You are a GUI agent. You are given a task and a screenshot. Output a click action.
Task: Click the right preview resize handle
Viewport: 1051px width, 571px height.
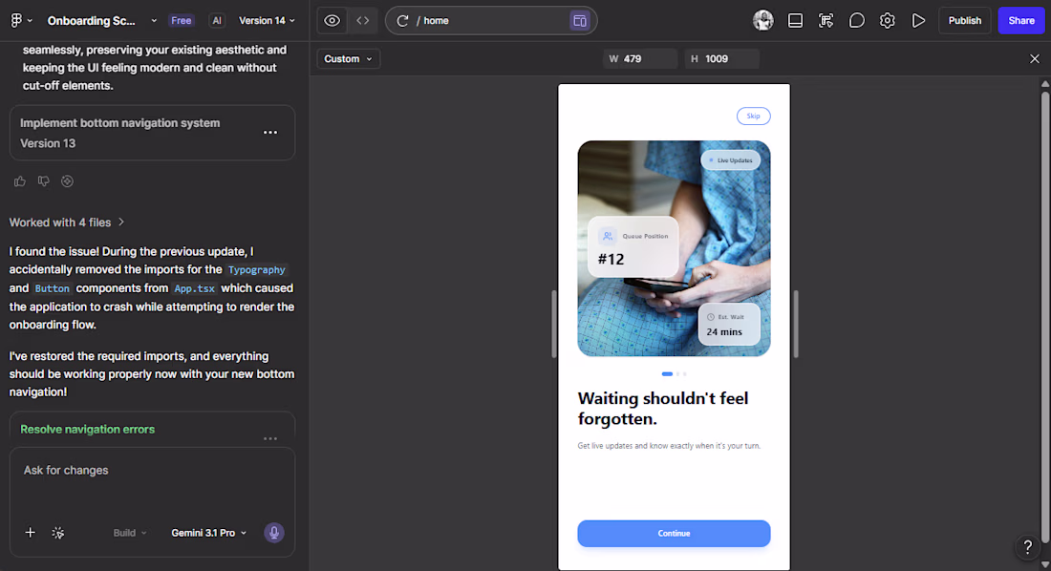pyautogui.click(x=796, y=325)
